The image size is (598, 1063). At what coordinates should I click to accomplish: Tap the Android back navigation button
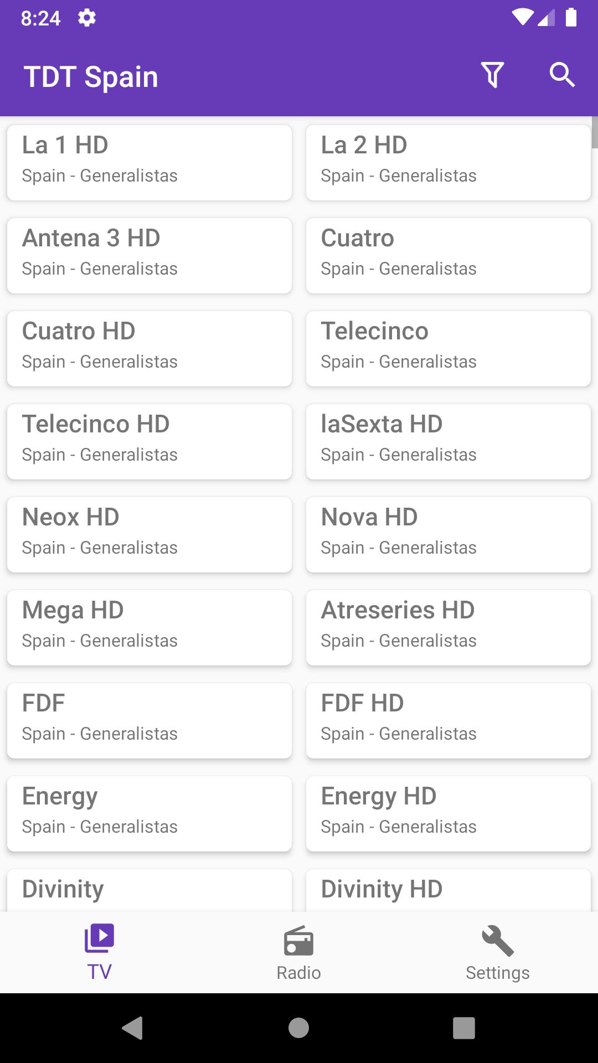click(x=133, y=1028)
